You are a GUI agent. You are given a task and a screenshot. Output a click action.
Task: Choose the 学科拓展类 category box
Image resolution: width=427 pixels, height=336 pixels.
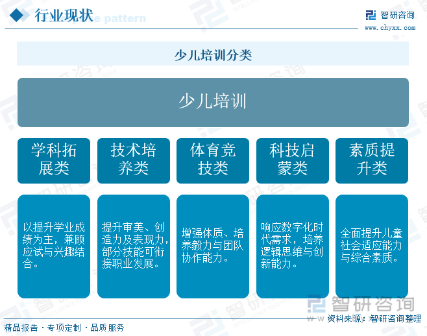point(54,161)
